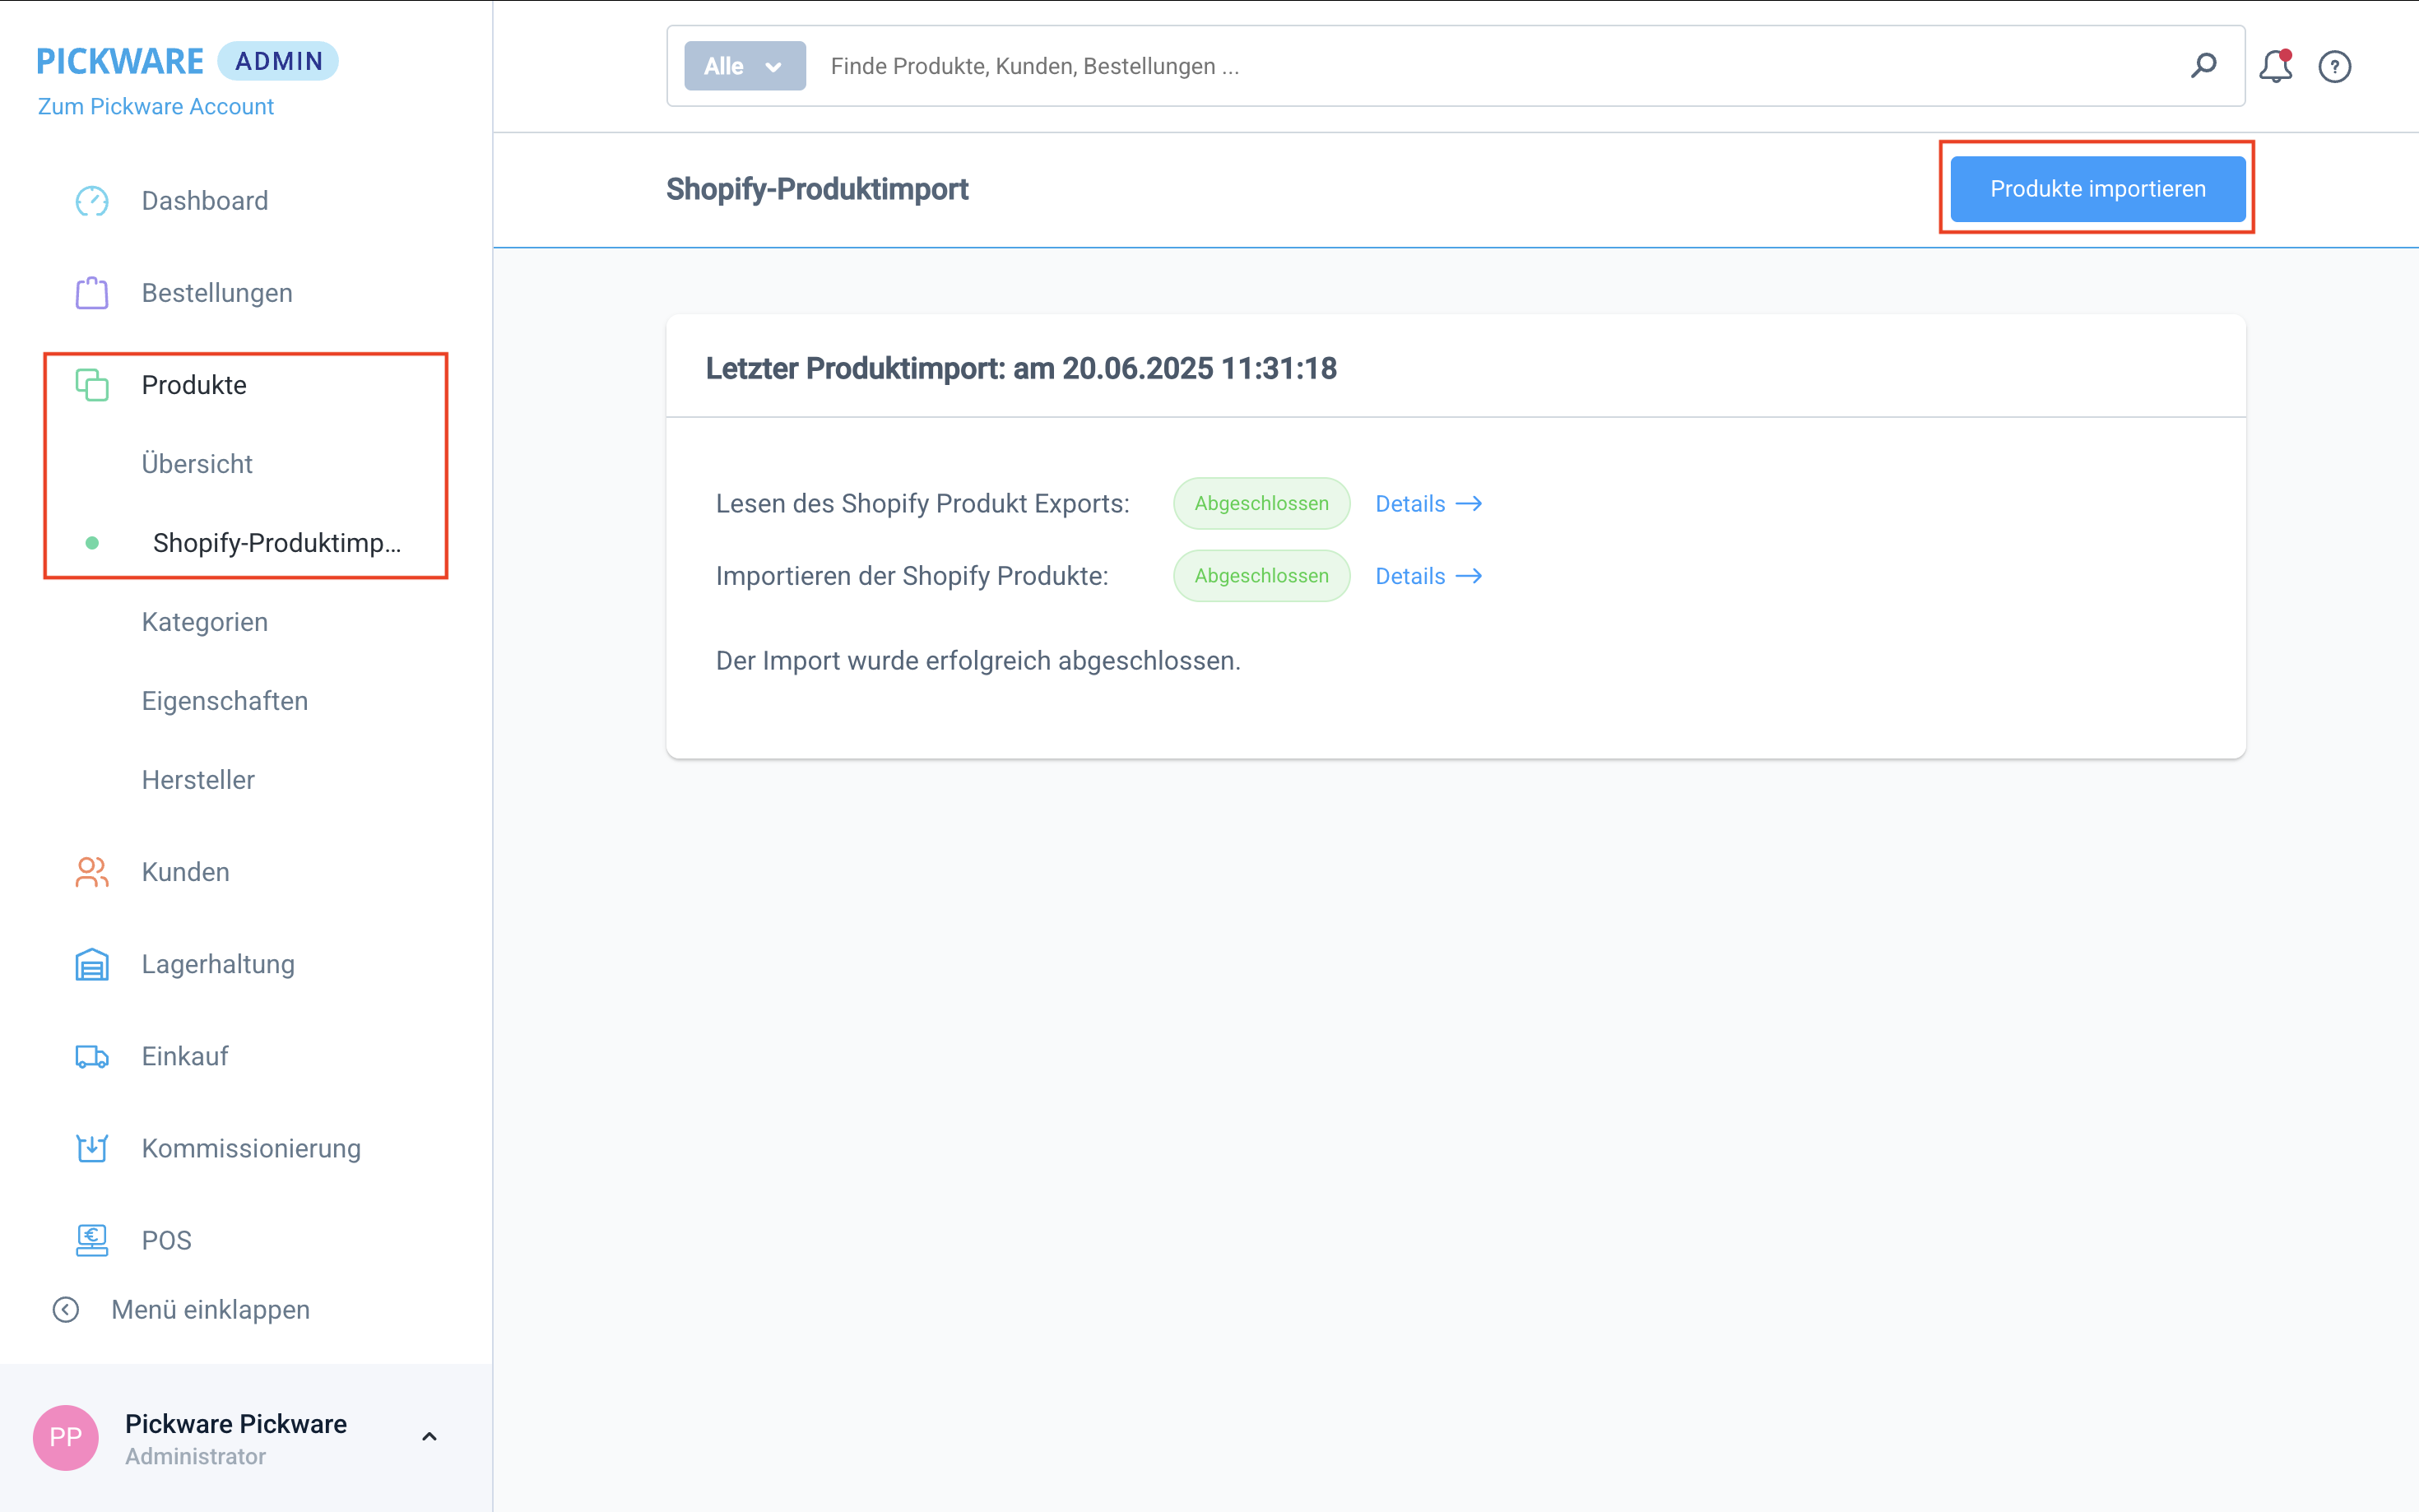Open the Kategorien submenu item
The image size is (2419, 1512).
205,622
